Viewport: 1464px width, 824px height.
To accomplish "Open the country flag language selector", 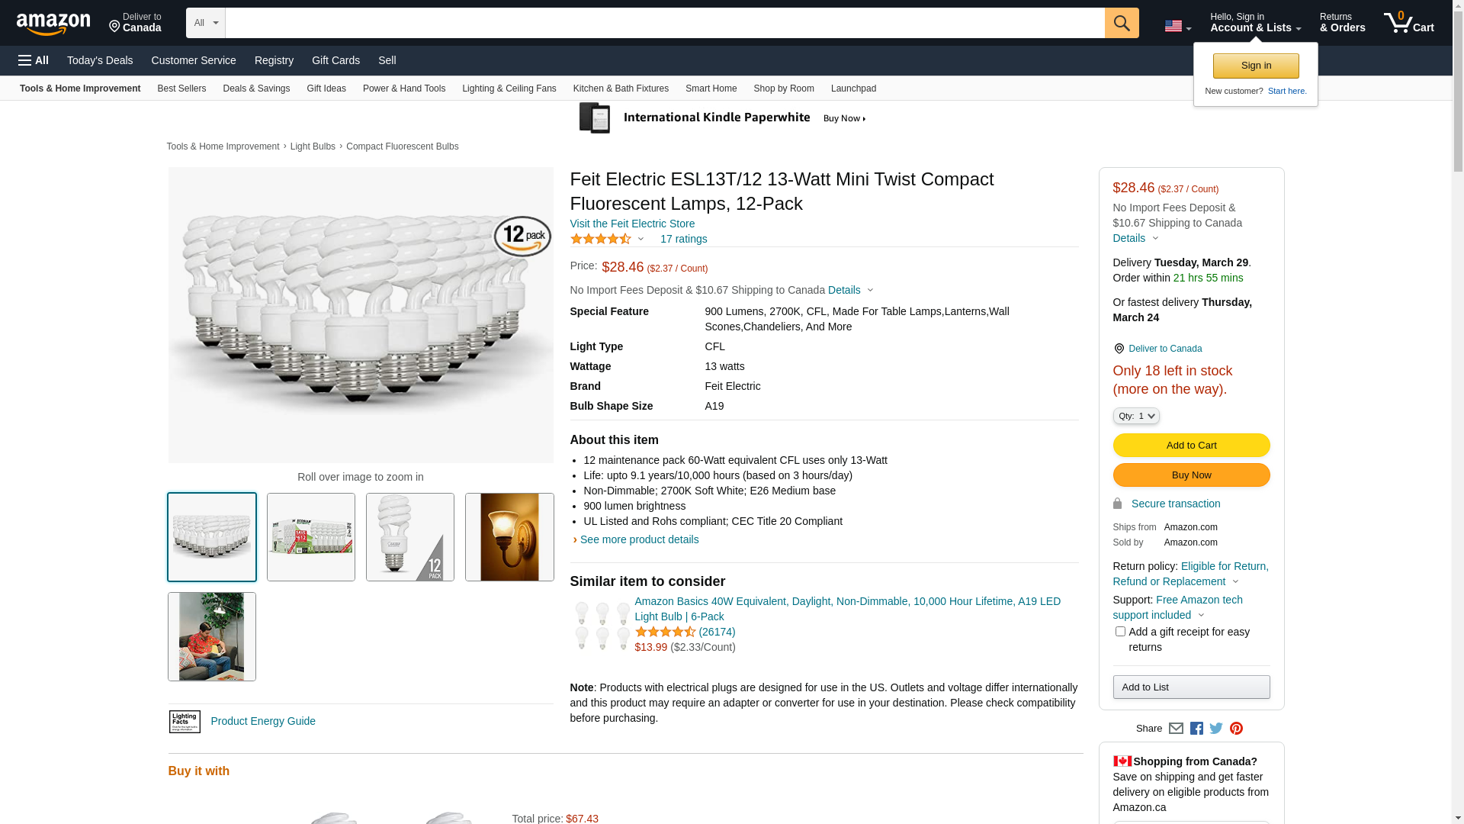I will (1177, 27).
